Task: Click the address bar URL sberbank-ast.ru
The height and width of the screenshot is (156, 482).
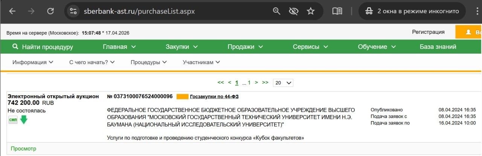Action: click(x=139, y=11)
